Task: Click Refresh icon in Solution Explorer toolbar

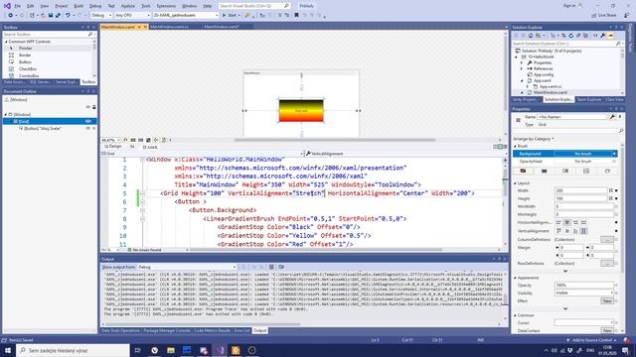Action: [570, 36]
